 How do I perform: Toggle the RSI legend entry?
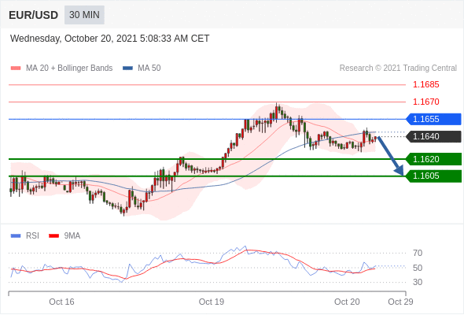tap(25, 236)
